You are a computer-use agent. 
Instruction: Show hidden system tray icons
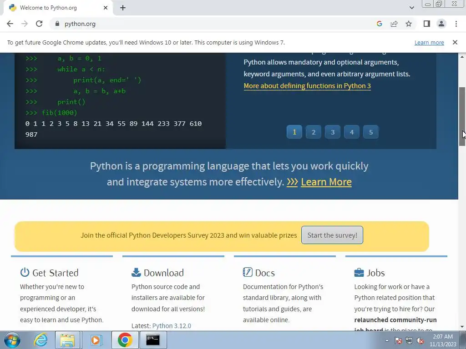387,340
